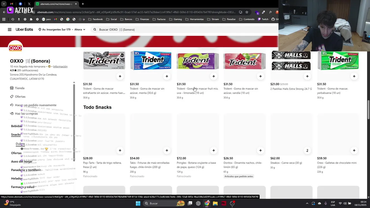Open the extensions puzzle bookmark icon
This screenshot has height=208, width=370.
[31, 19]
